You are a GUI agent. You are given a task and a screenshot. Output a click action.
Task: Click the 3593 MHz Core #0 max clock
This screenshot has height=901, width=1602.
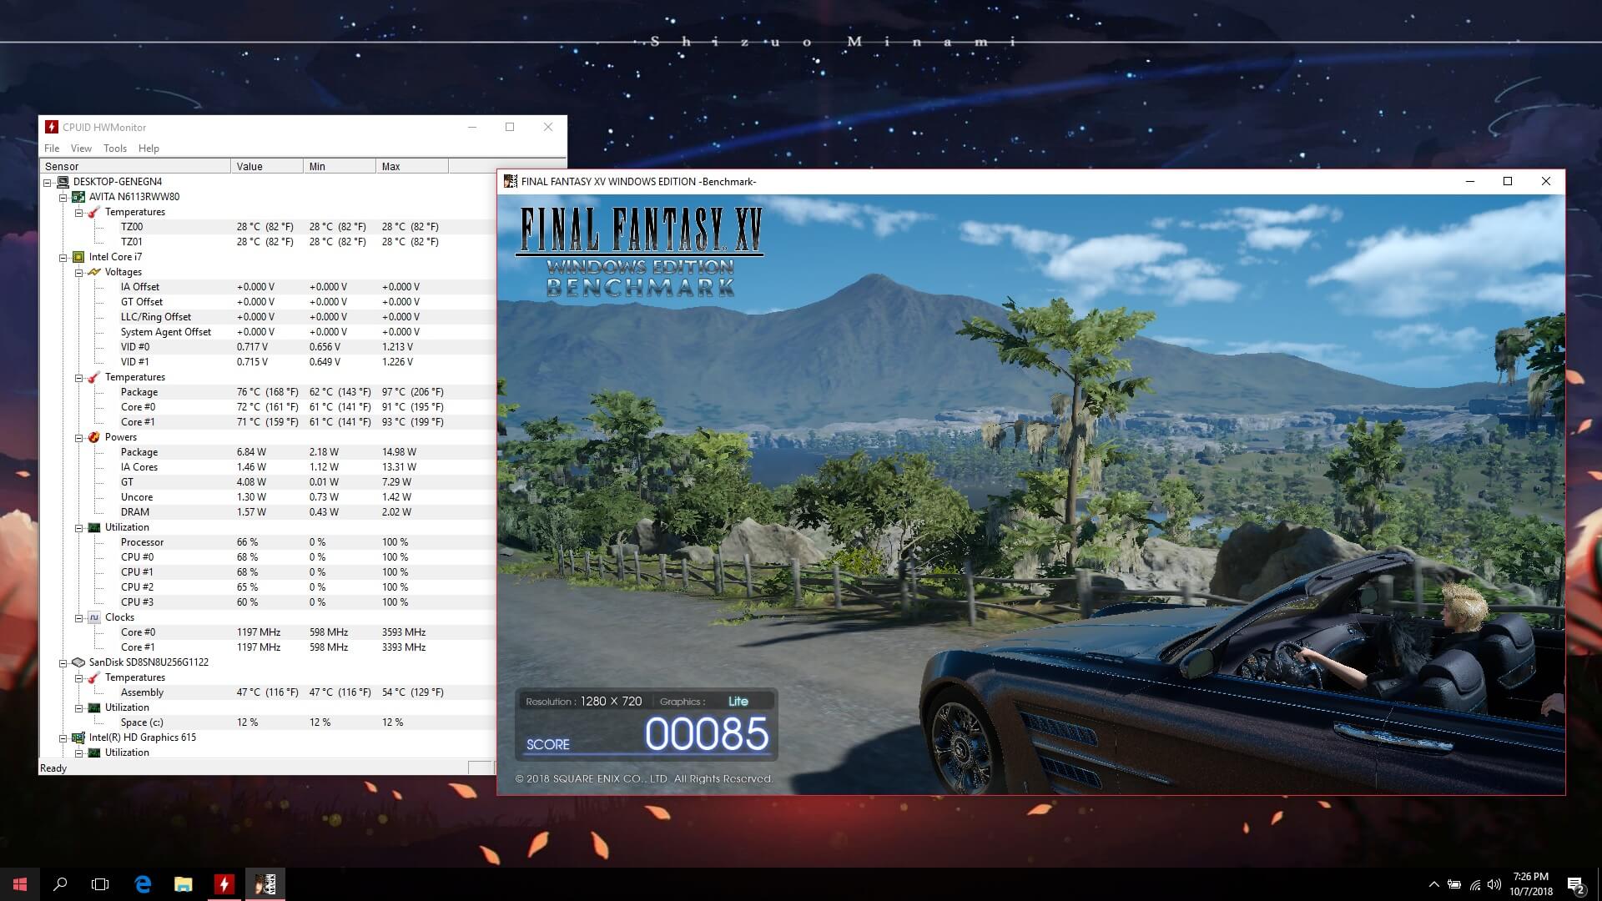pos(404,632)
